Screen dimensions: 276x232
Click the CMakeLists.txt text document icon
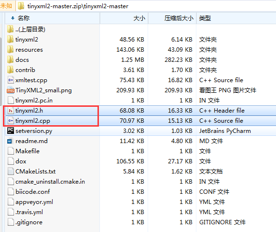coord(11,172)
